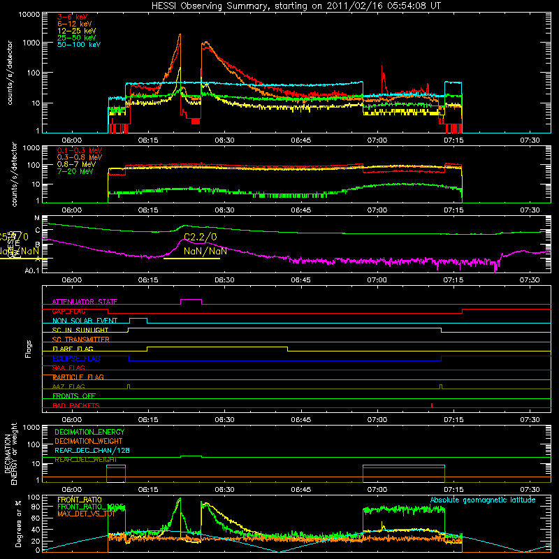The height and width of the screenshot is (559, 559).
Task: Click the 0.3-0.8 MeV legend label
Action: click(x=79, y=157)
